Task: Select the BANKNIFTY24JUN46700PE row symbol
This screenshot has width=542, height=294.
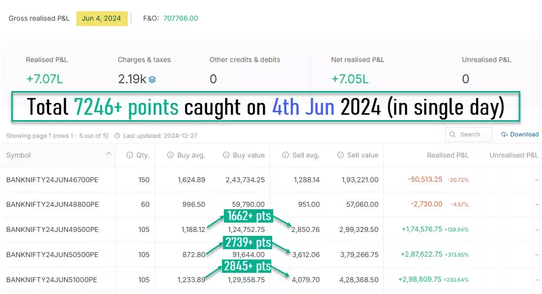Action: [52, 180]
